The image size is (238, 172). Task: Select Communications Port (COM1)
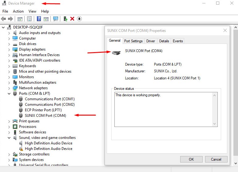point(50,99)
